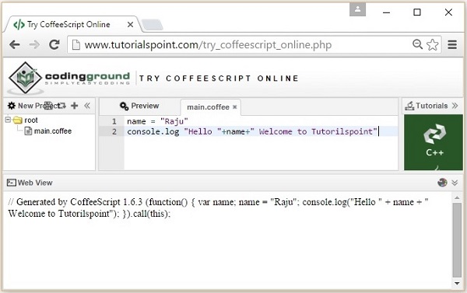
Task: Bookmark this page with the star icon
Action: click(x=433, y=45)
